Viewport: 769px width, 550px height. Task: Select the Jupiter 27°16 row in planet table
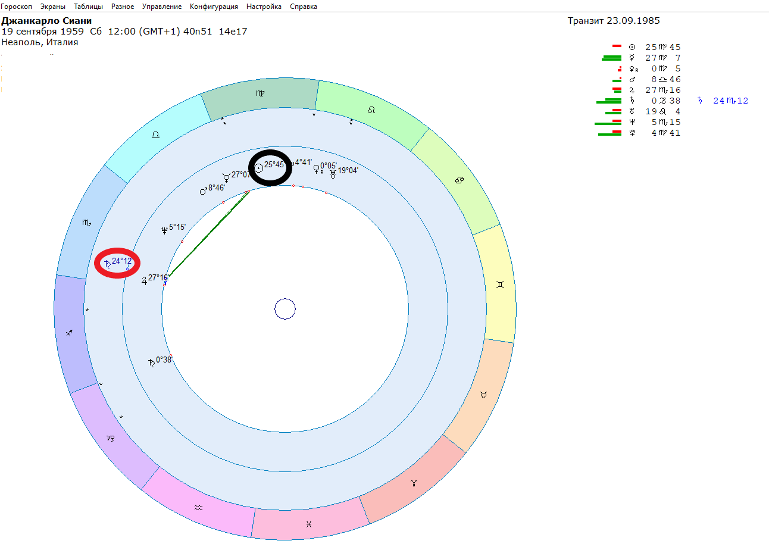646,90
